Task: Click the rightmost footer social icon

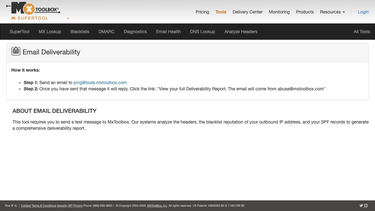Action: [x=366, y=206]
